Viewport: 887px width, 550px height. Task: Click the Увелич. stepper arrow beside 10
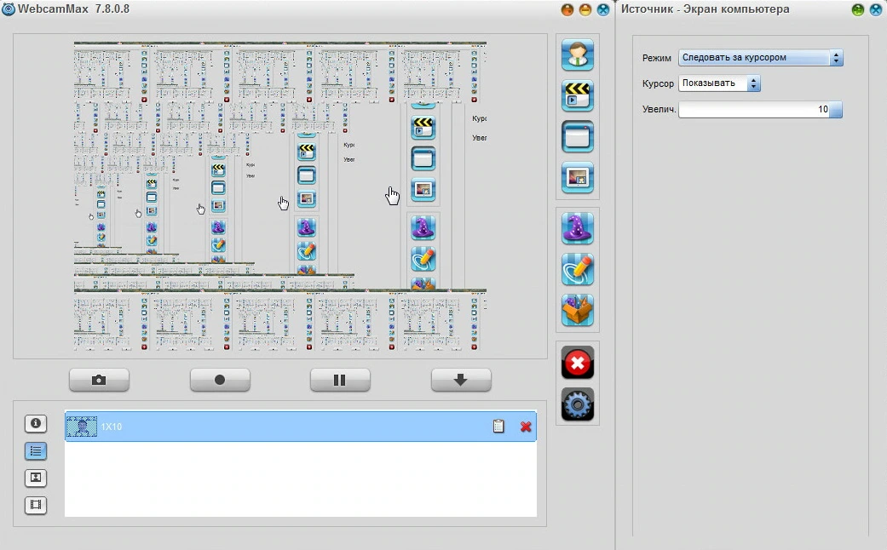coord(836,110)
